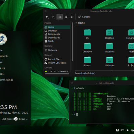Click the 'Downloads (folder)' status bar text
This screenshot has height=134, width=134.
point(85,73)
